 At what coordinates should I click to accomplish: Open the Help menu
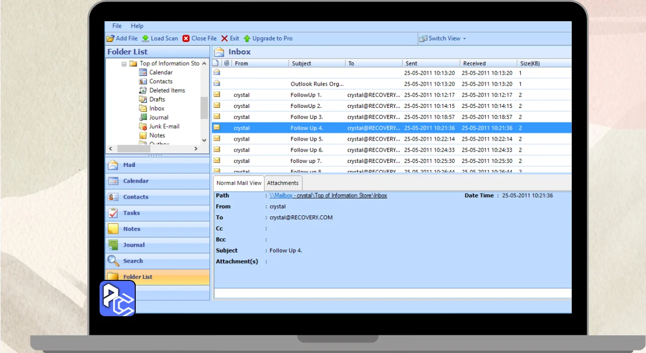click(x=137, y=26)
